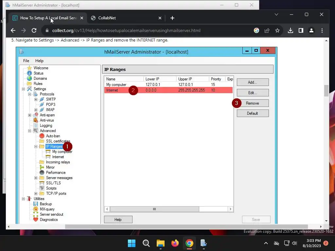Click the Default button
The height and width of the screenshot is (251, 335).
point(253,113)
